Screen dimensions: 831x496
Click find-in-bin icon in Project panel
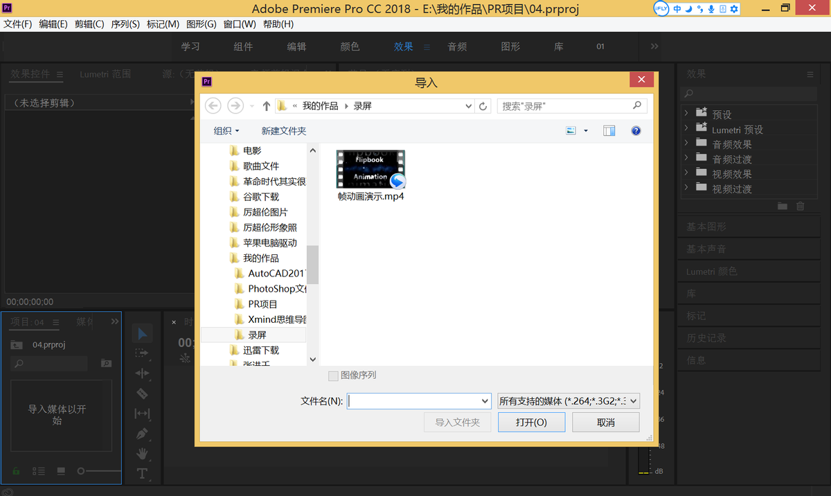pos(105,363)
